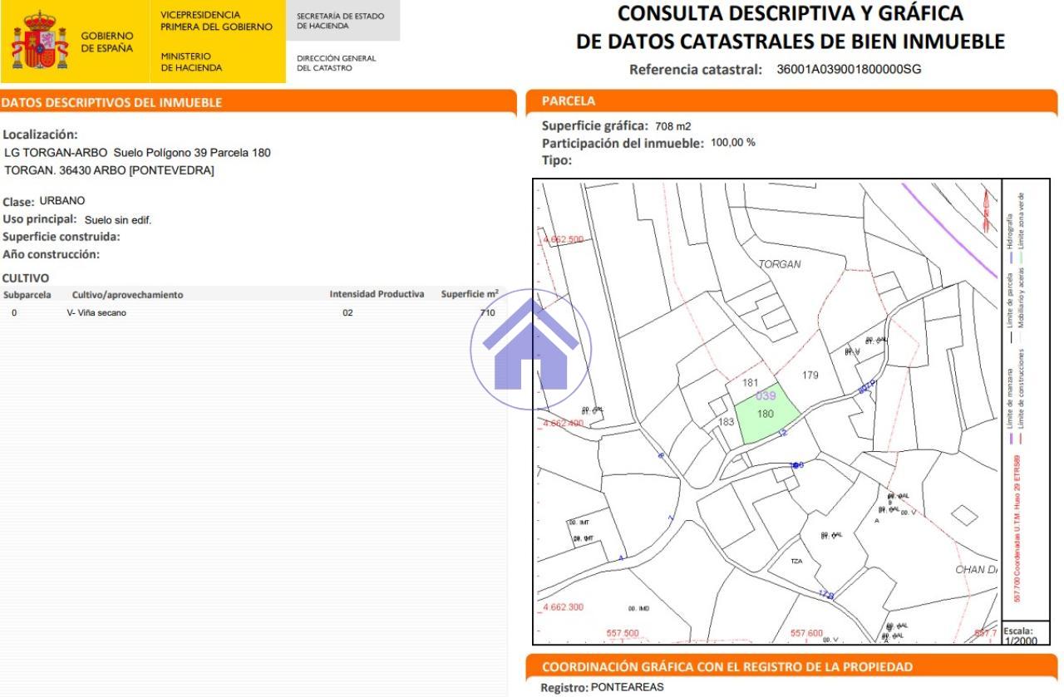Click the 'CULTIVO' heading
The width and height of the screenshot is (1064, 697).
26,278
